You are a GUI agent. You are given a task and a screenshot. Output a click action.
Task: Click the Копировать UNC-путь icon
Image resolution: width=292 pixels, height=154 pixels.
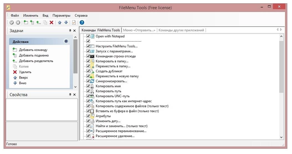point(92,96)
